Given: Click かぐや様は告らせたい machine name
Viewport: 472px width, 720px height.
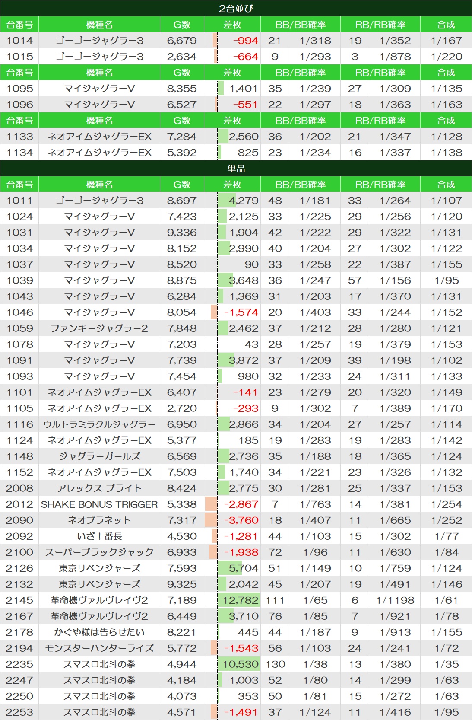Looking at the screenshot, I should tap(99, 632).
